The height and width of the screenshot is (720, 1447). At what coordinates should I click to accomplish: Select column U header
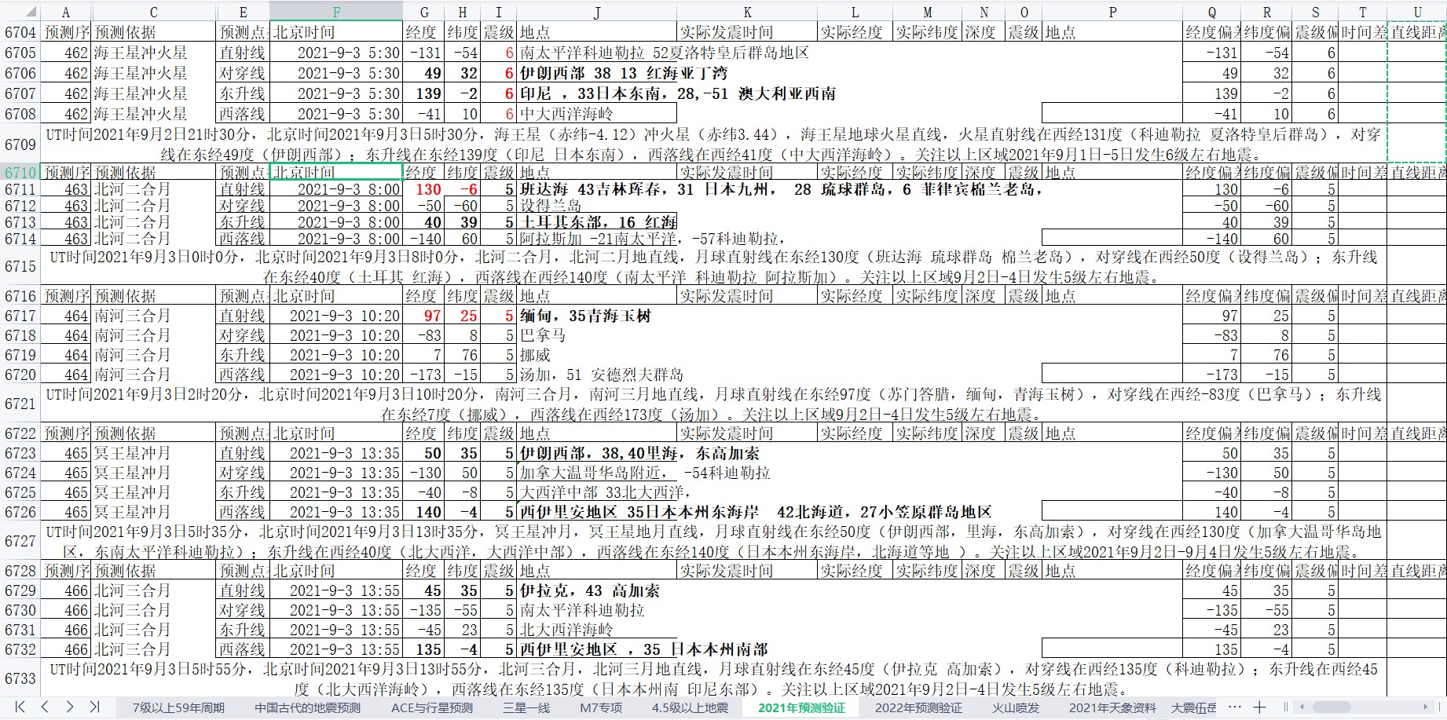coord(1417,12)
